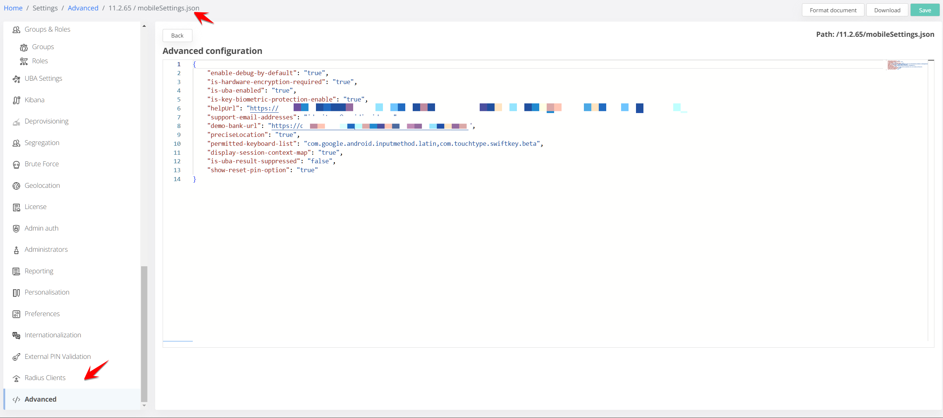Viewport: 943px width, 418px height.
Task: Click the Internationalization translate icon
Action: (16, 335)
